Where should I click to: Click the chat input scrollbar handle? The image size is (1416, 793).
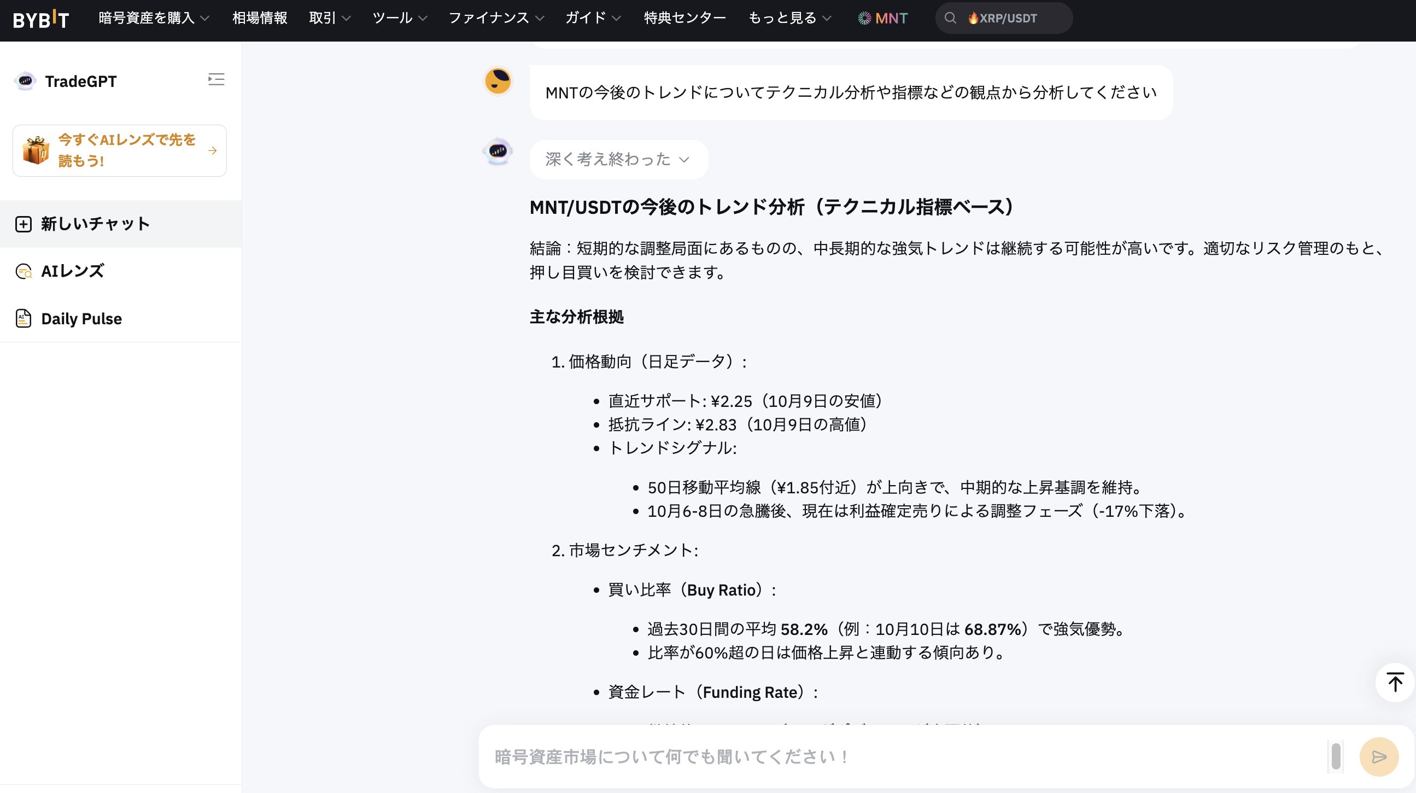point(1336,756)
